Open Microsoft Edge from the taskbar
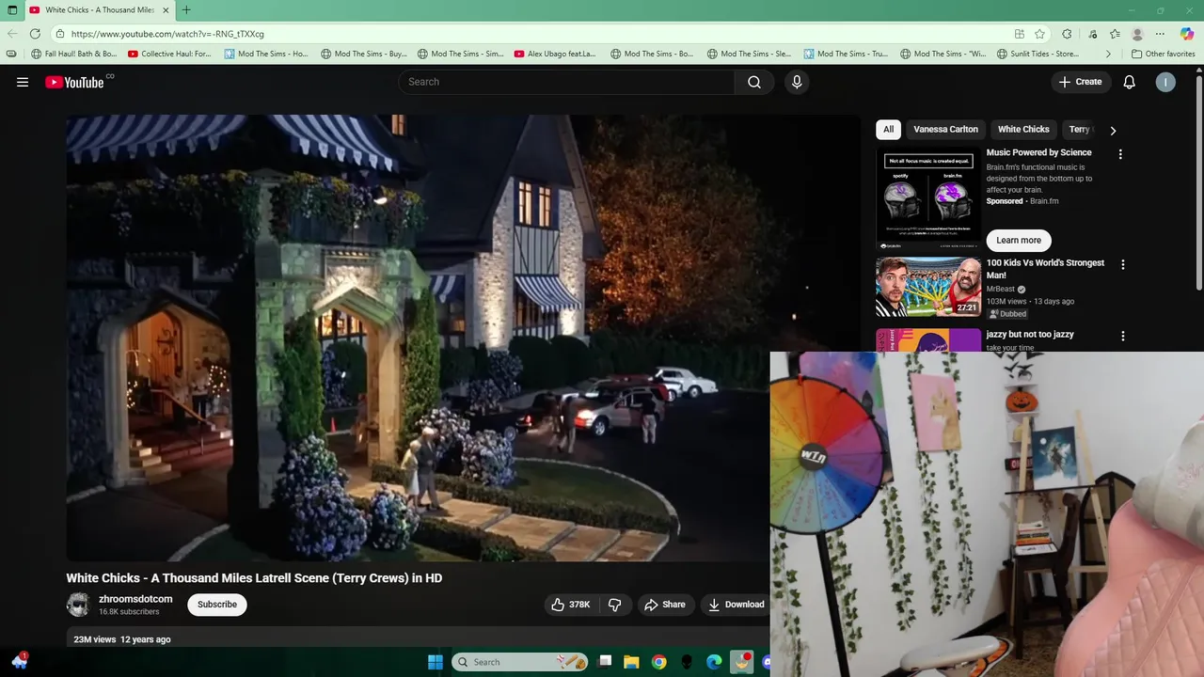 (714, 662)
